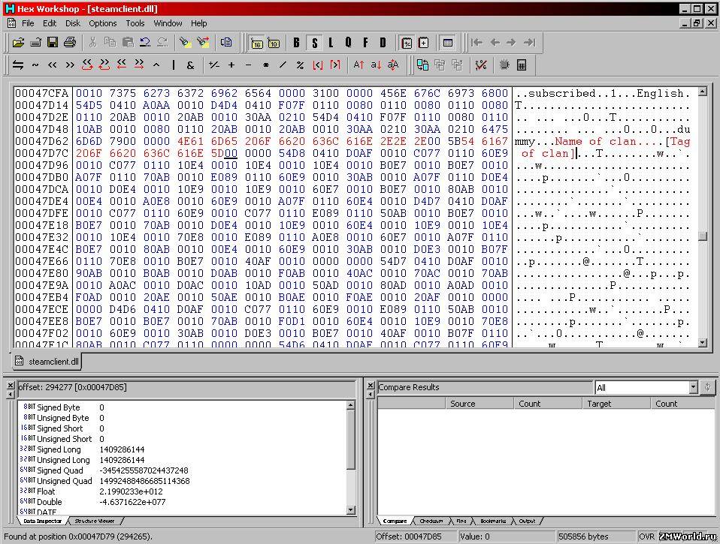Apply the AND ampersand operation
Screen dimensions: 720x544
pos(191,65)
